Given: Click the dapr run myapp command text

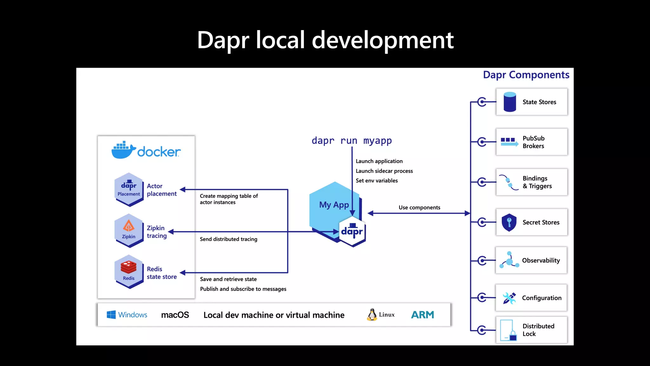Looking at the screenshot, I should (352, 140).
